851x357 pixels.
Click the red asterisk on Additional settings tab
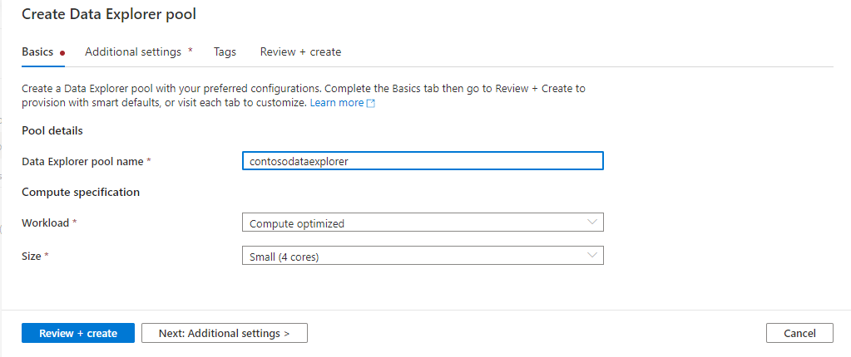[x=190, y=51]
